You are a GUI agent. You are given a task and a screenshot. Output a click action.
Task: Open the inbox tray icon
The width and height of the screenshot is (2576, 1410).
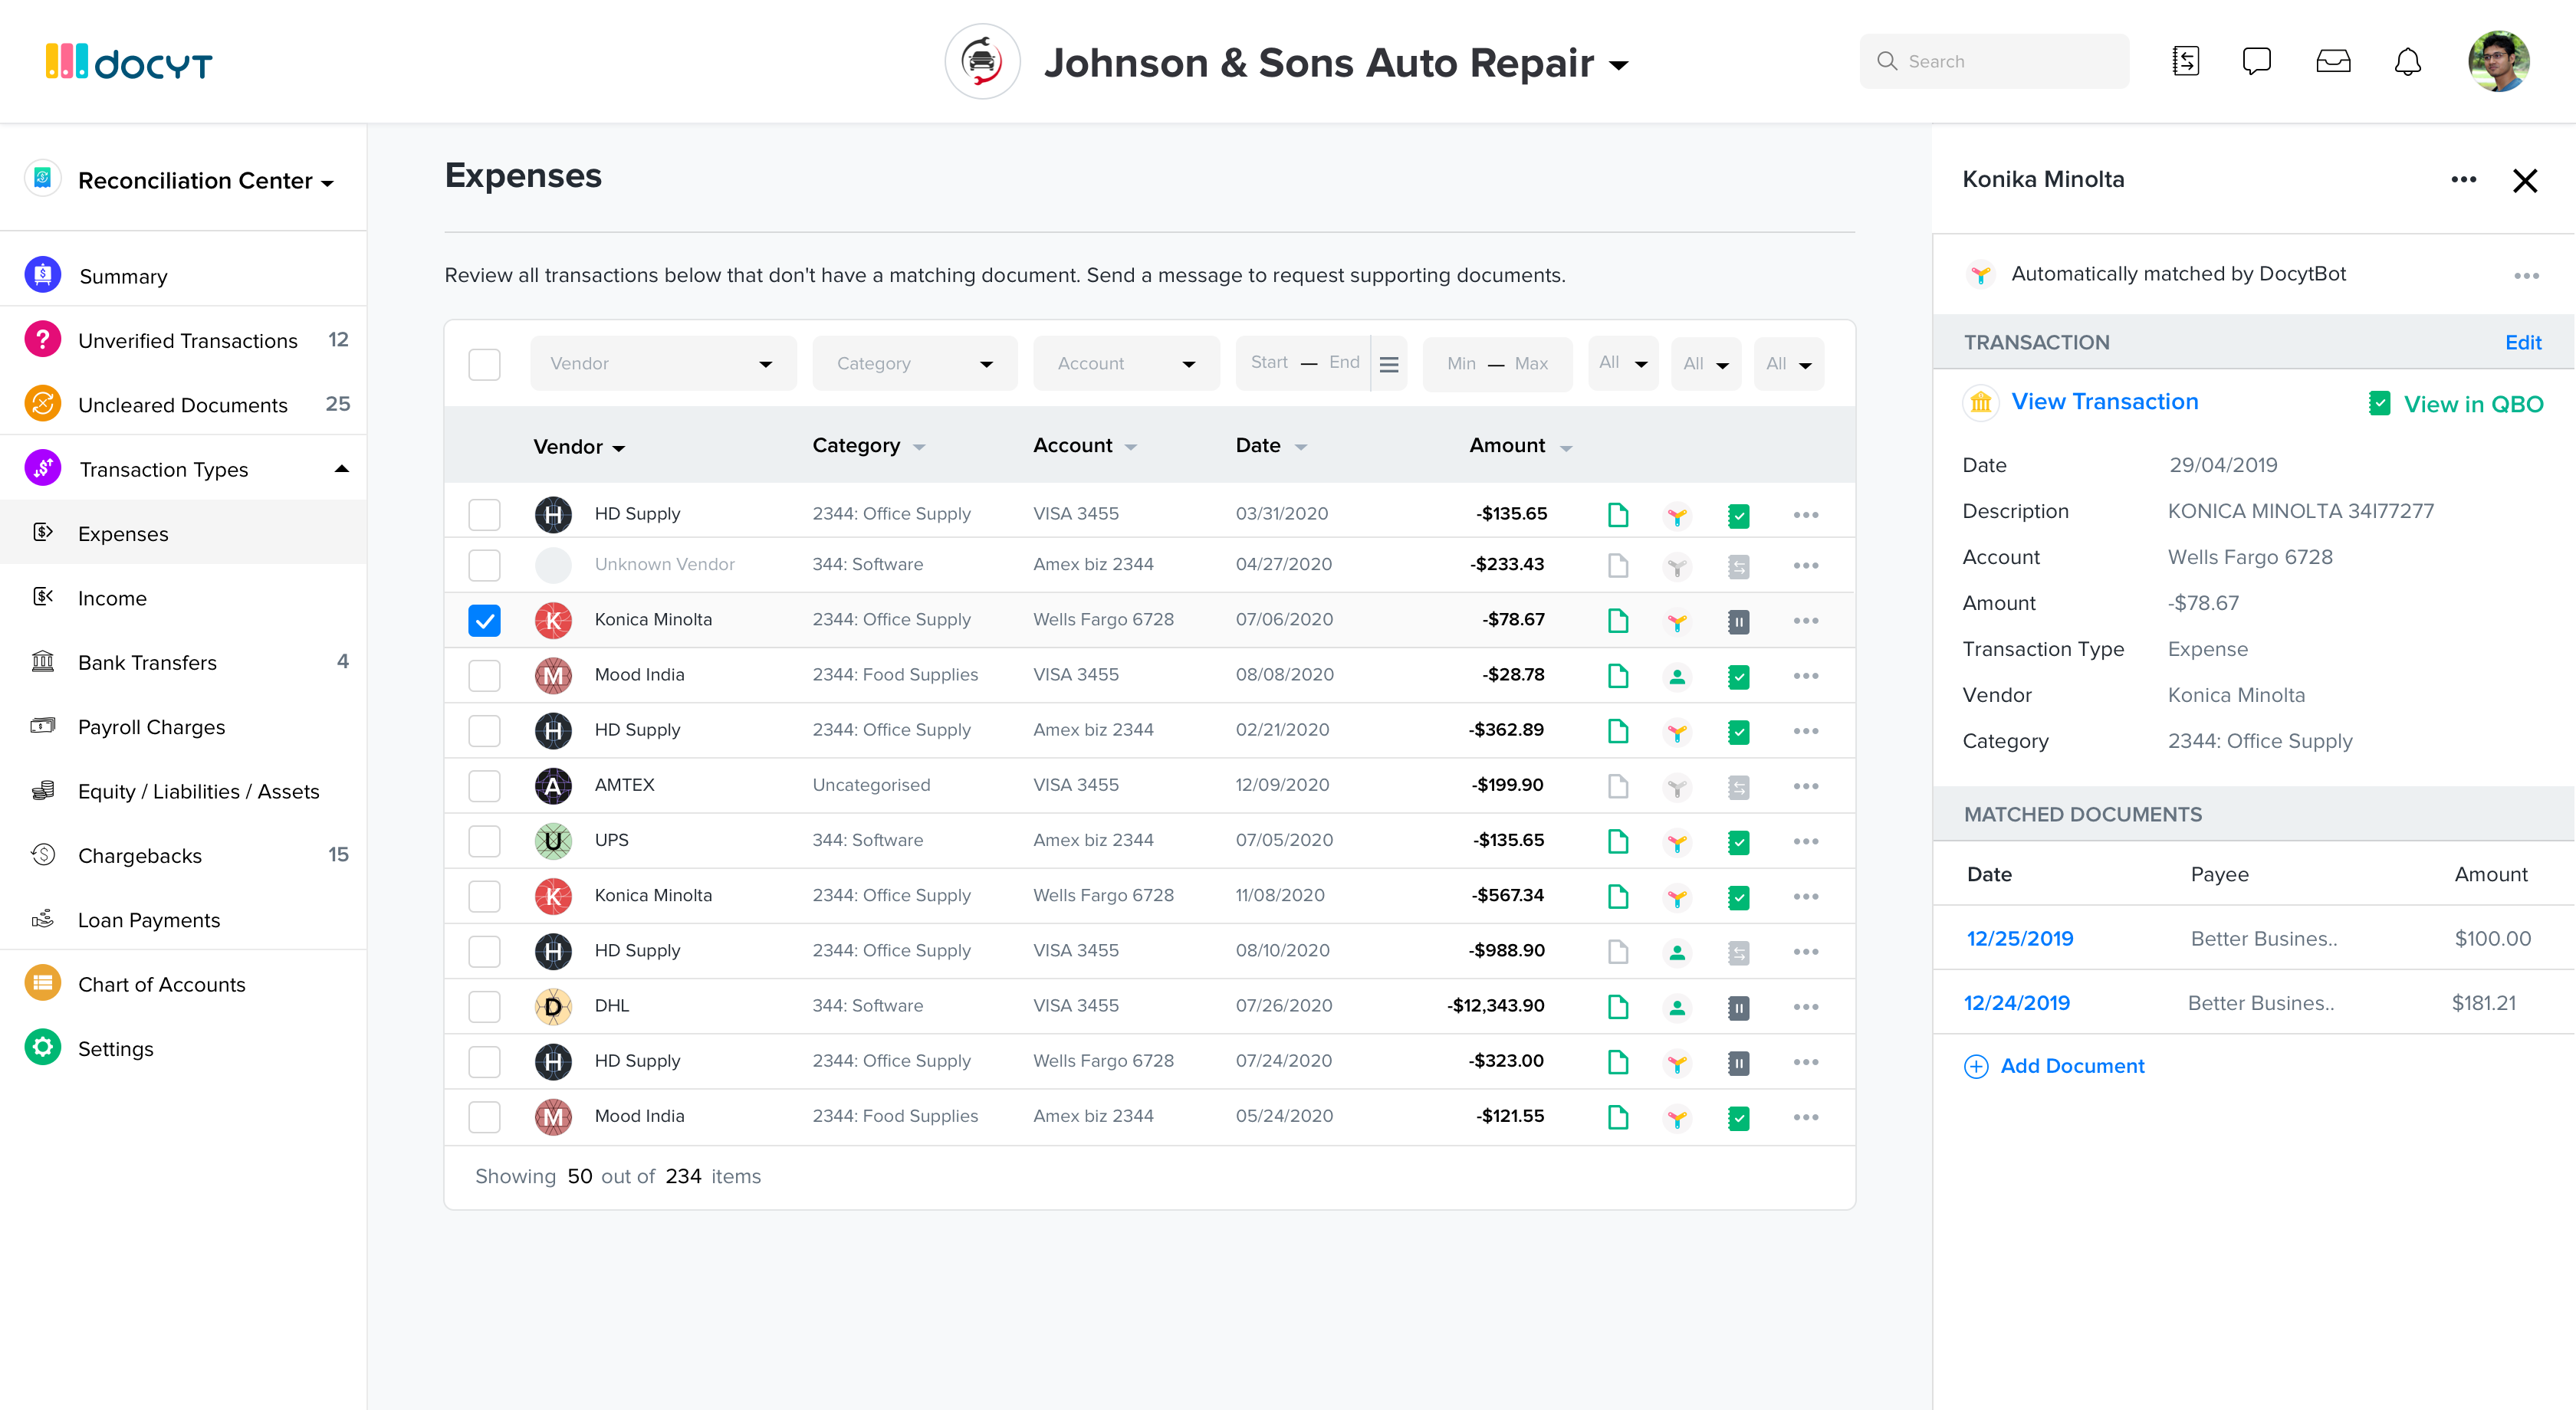(2332, 62)
